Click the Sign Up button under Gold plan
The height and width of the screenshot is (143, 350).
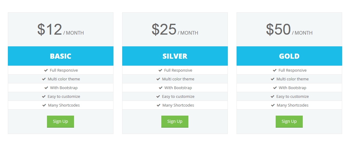pyautogui.click(x=289, y=122)
